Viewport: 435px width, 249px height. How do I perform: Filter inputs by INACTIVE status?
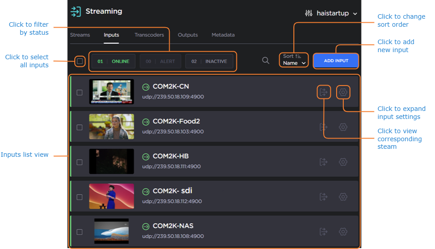[x=209, y=61]
